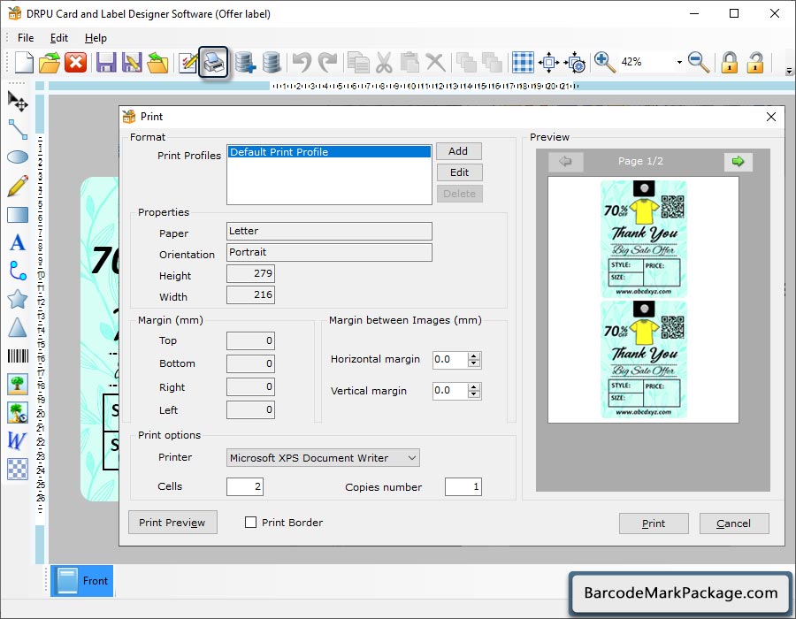The height and width of the screenshot is (619, 796).
Task: Click the plain database icon
Action: tap(272, 63)
